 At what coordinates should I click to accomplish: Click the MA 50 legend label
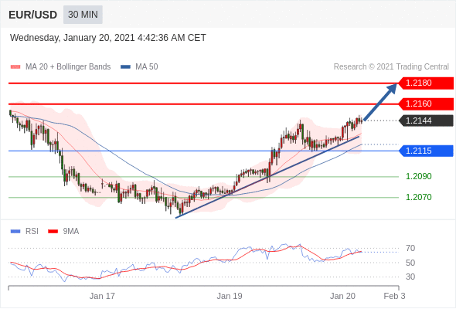pos(147,67)
